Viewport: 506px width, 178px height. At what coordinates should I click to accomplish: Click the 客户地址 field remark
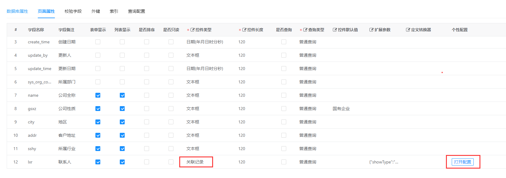(67, 135)
